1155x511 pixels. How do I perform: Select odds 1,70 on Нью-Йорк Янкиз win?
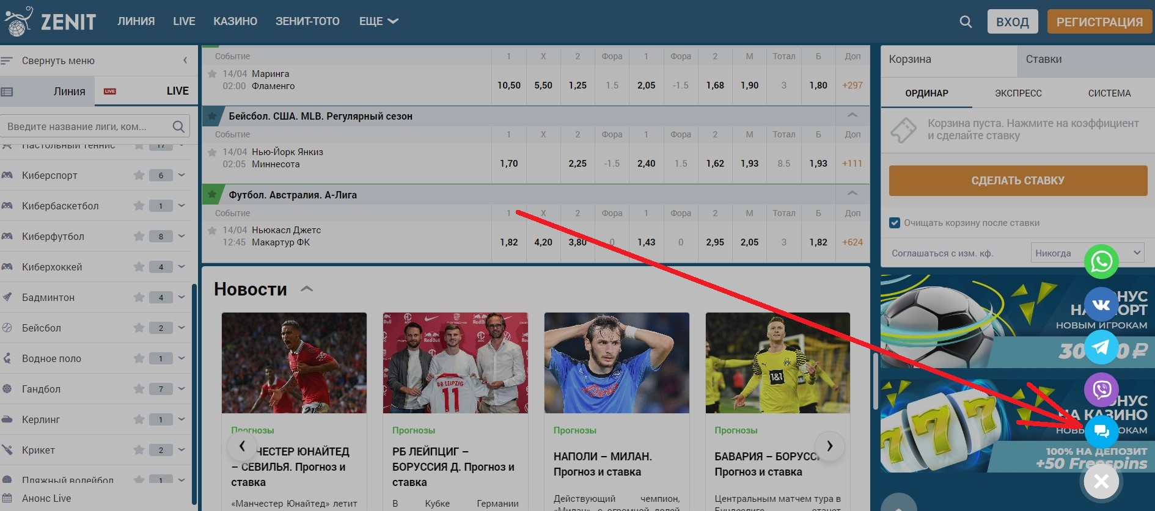point(509,164)
